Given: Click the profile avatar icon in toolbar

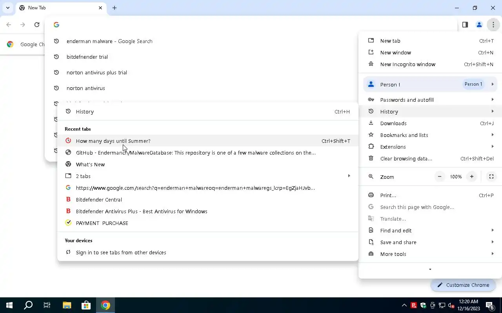Looking at the screenshot, I should point(479,25).
